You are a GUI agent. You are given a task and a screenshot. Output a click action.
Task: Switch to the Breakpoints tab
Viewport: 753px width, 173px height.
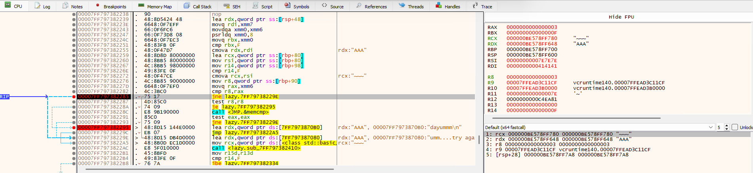[111, 6]
